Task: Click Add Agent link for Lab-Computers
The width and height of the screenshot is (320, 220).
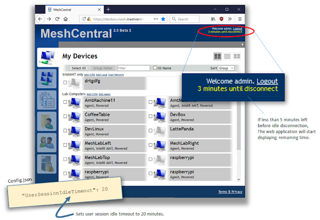Action: 104,94
